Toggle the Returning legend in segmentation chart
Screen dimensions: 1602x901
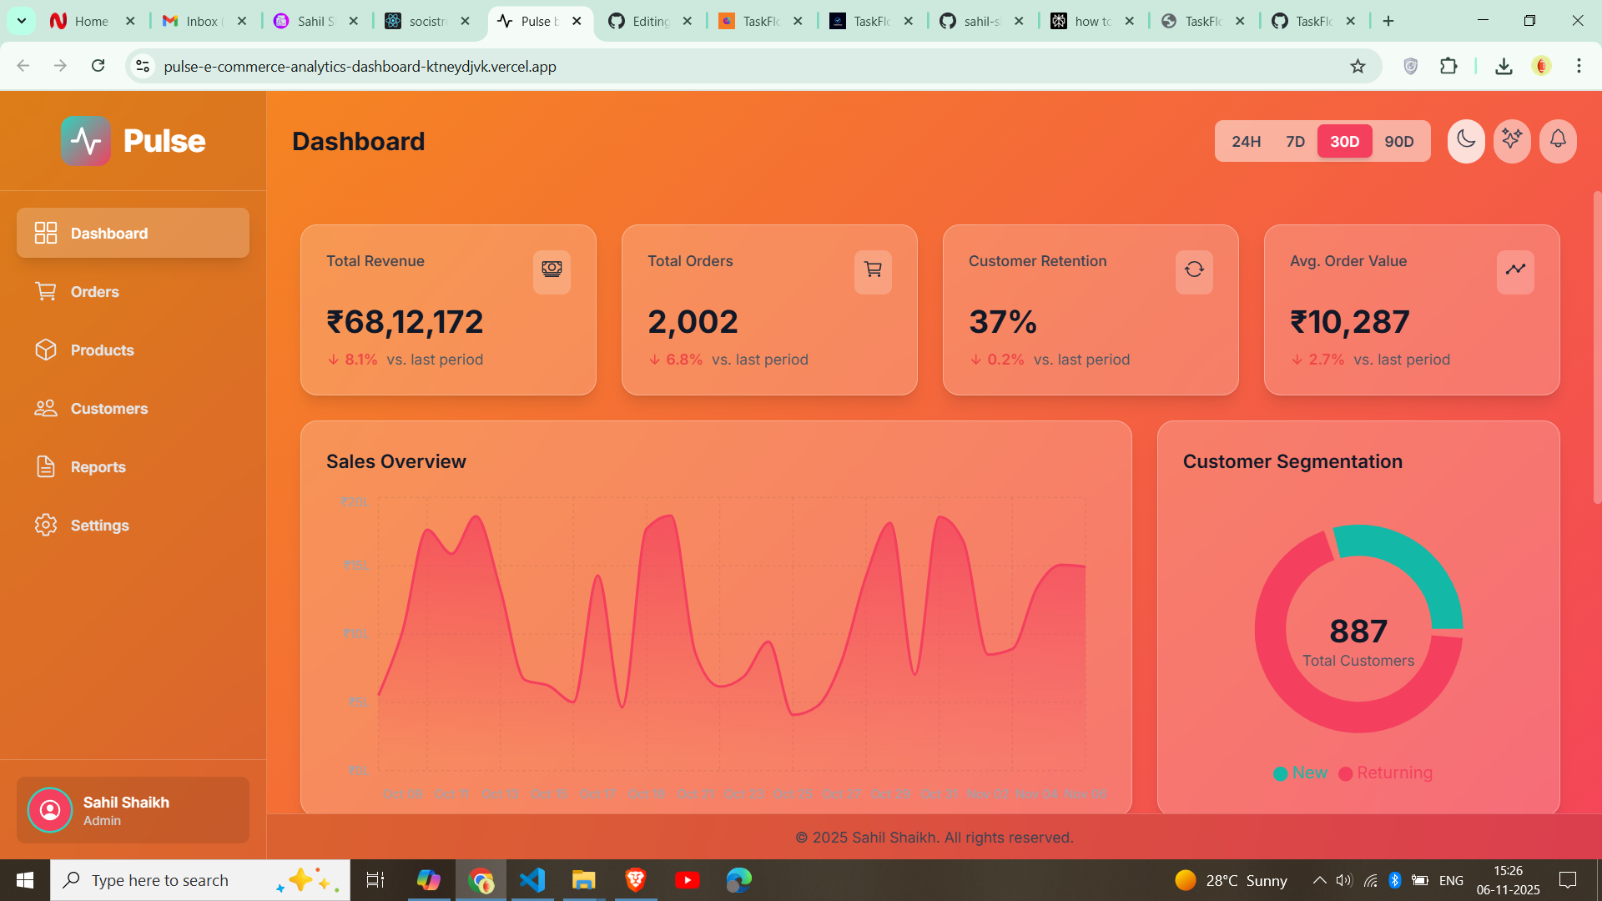[1385, 773]
